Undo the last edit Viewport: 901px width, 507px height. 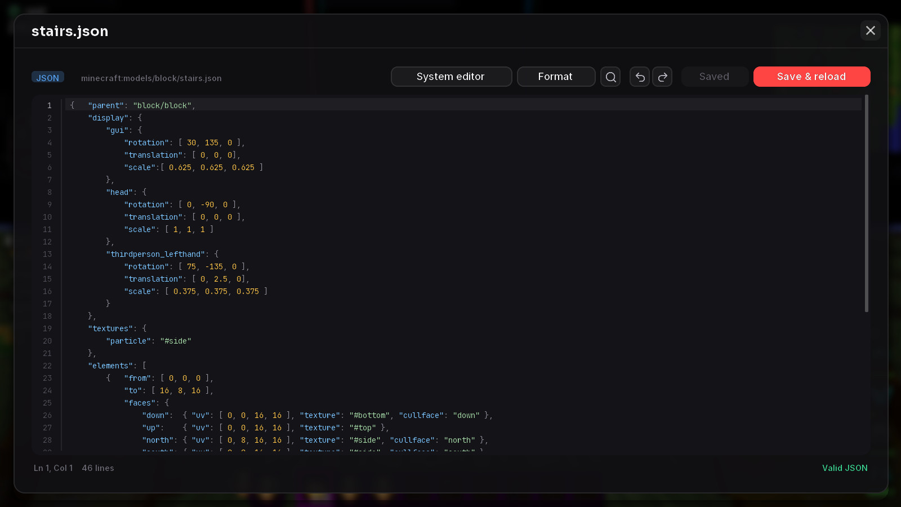click(x=640, y=77)
